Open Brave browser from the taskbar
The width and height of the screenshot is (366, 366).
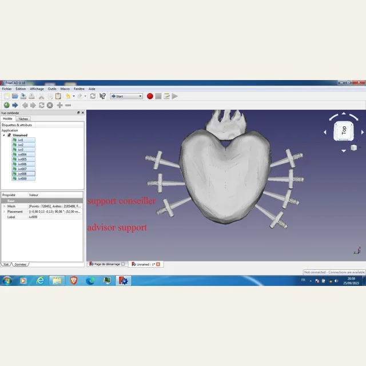coord(74,280)
